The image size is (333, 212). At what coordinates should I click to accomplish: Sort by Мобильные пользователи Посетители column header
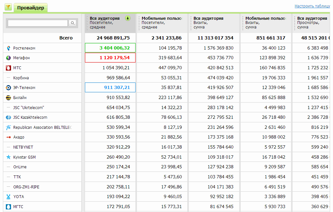tap(162, 23)
